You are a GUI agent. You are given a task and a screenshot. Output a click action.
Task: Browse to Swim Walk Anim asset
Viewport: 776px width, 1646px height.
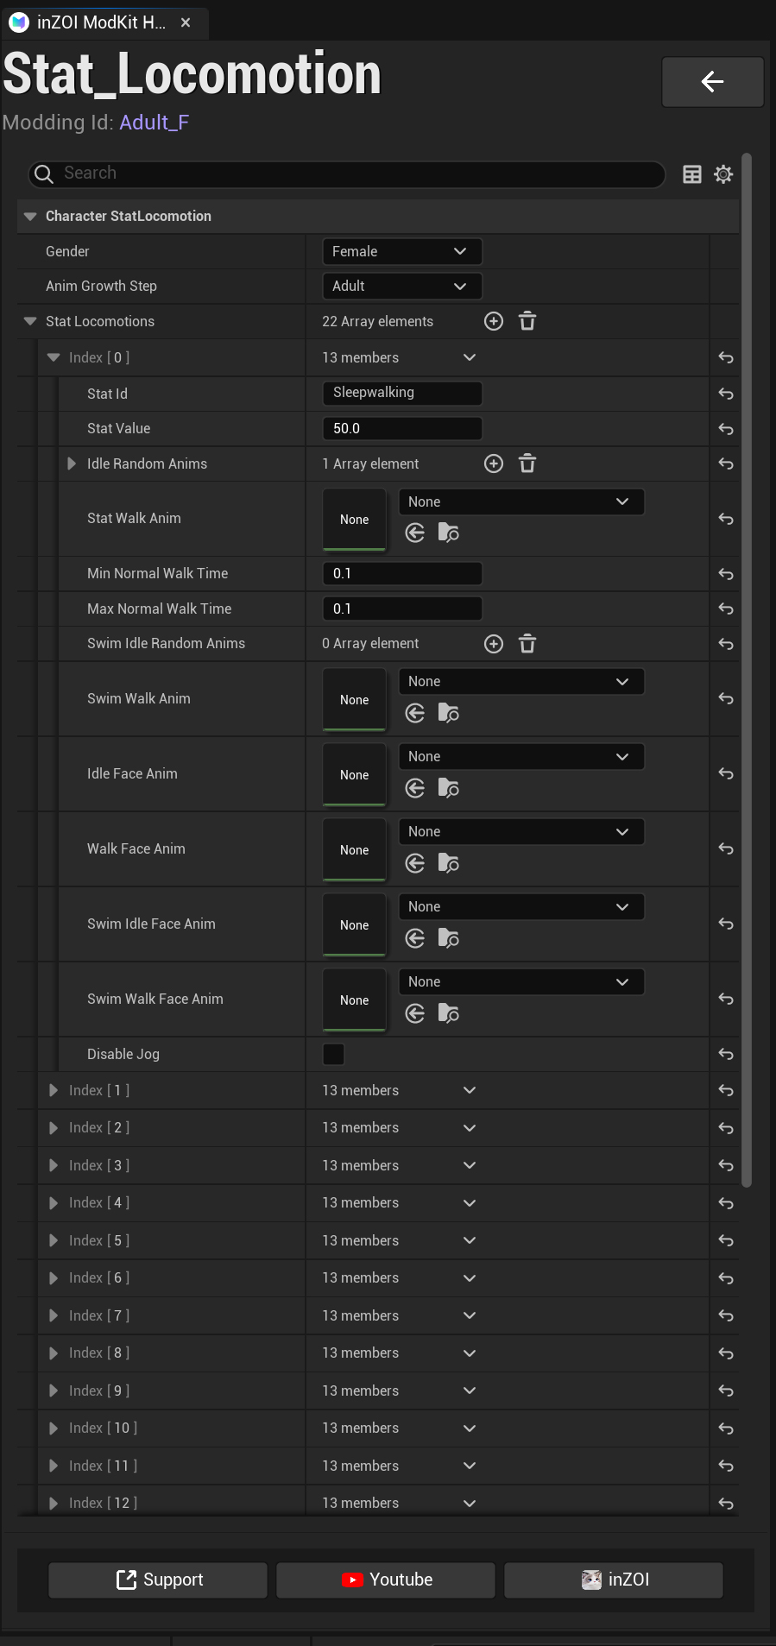(x=448, y=713)
